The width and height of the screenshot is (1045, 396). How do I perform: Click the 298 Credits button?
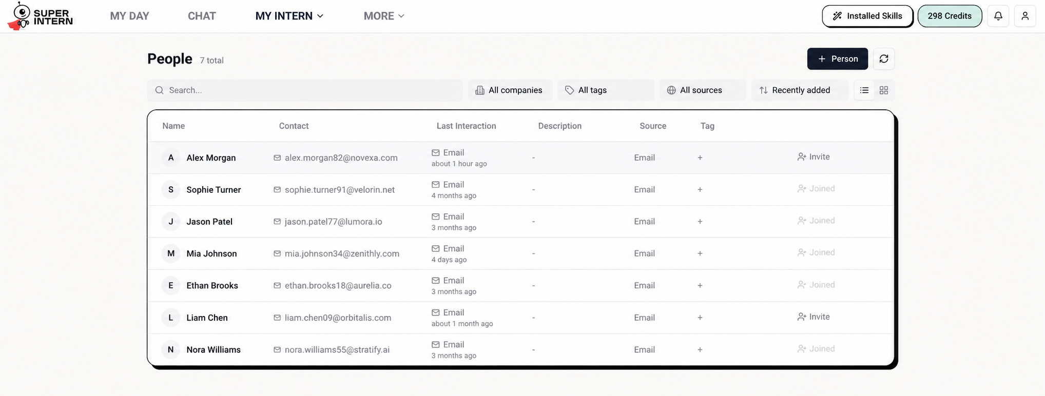(x=949, y=16)
